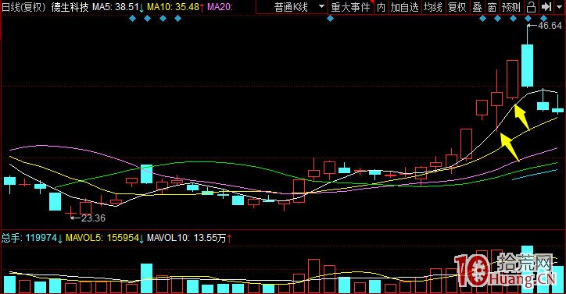Click the MAVOL10: 13.55万 label
566x294 pixels.
click(189, 238)
